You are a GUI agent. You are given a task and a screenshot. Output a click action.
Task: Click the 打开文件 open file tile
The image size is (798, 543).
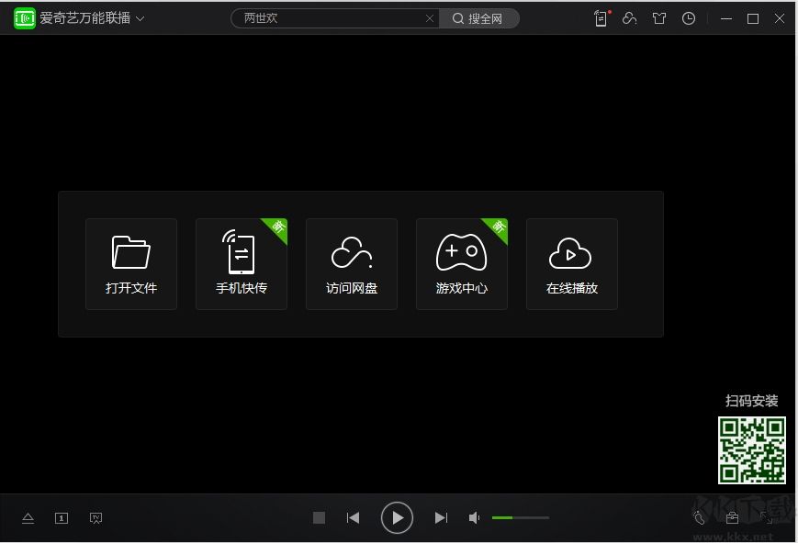(131, 264)
